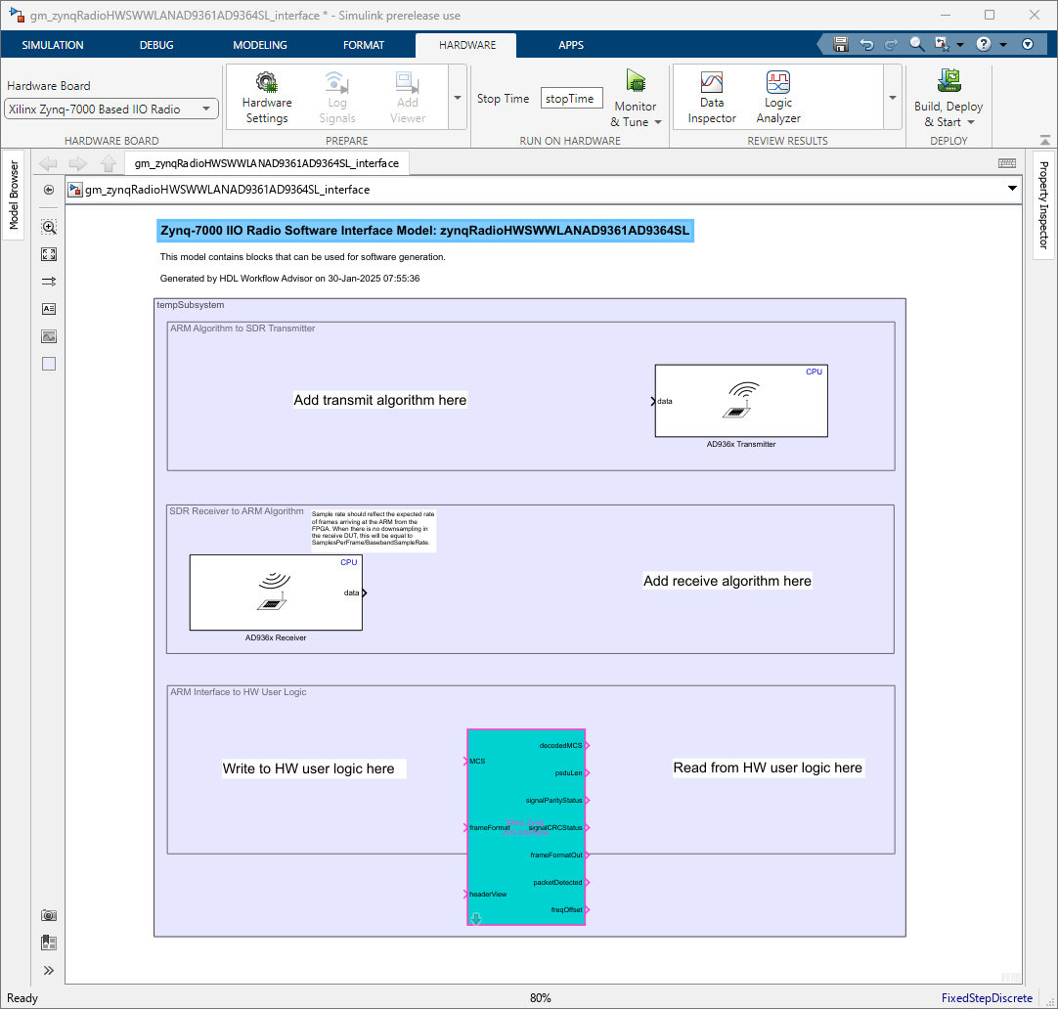Viewport: 1058px width, 1009px height.
Task: Click the dropdown next to the favorites icon
Action: (959, 45)
